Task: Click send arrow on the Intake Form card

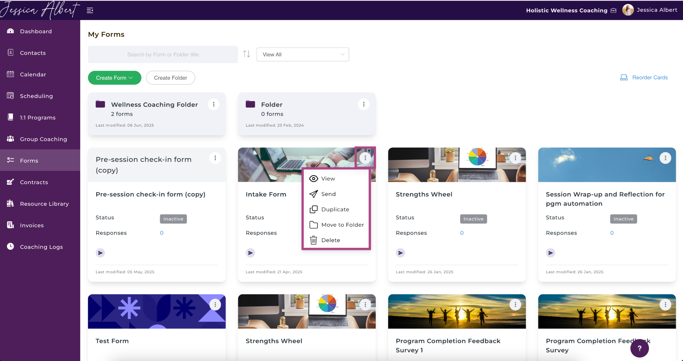Action: click(x=250, y=253)
